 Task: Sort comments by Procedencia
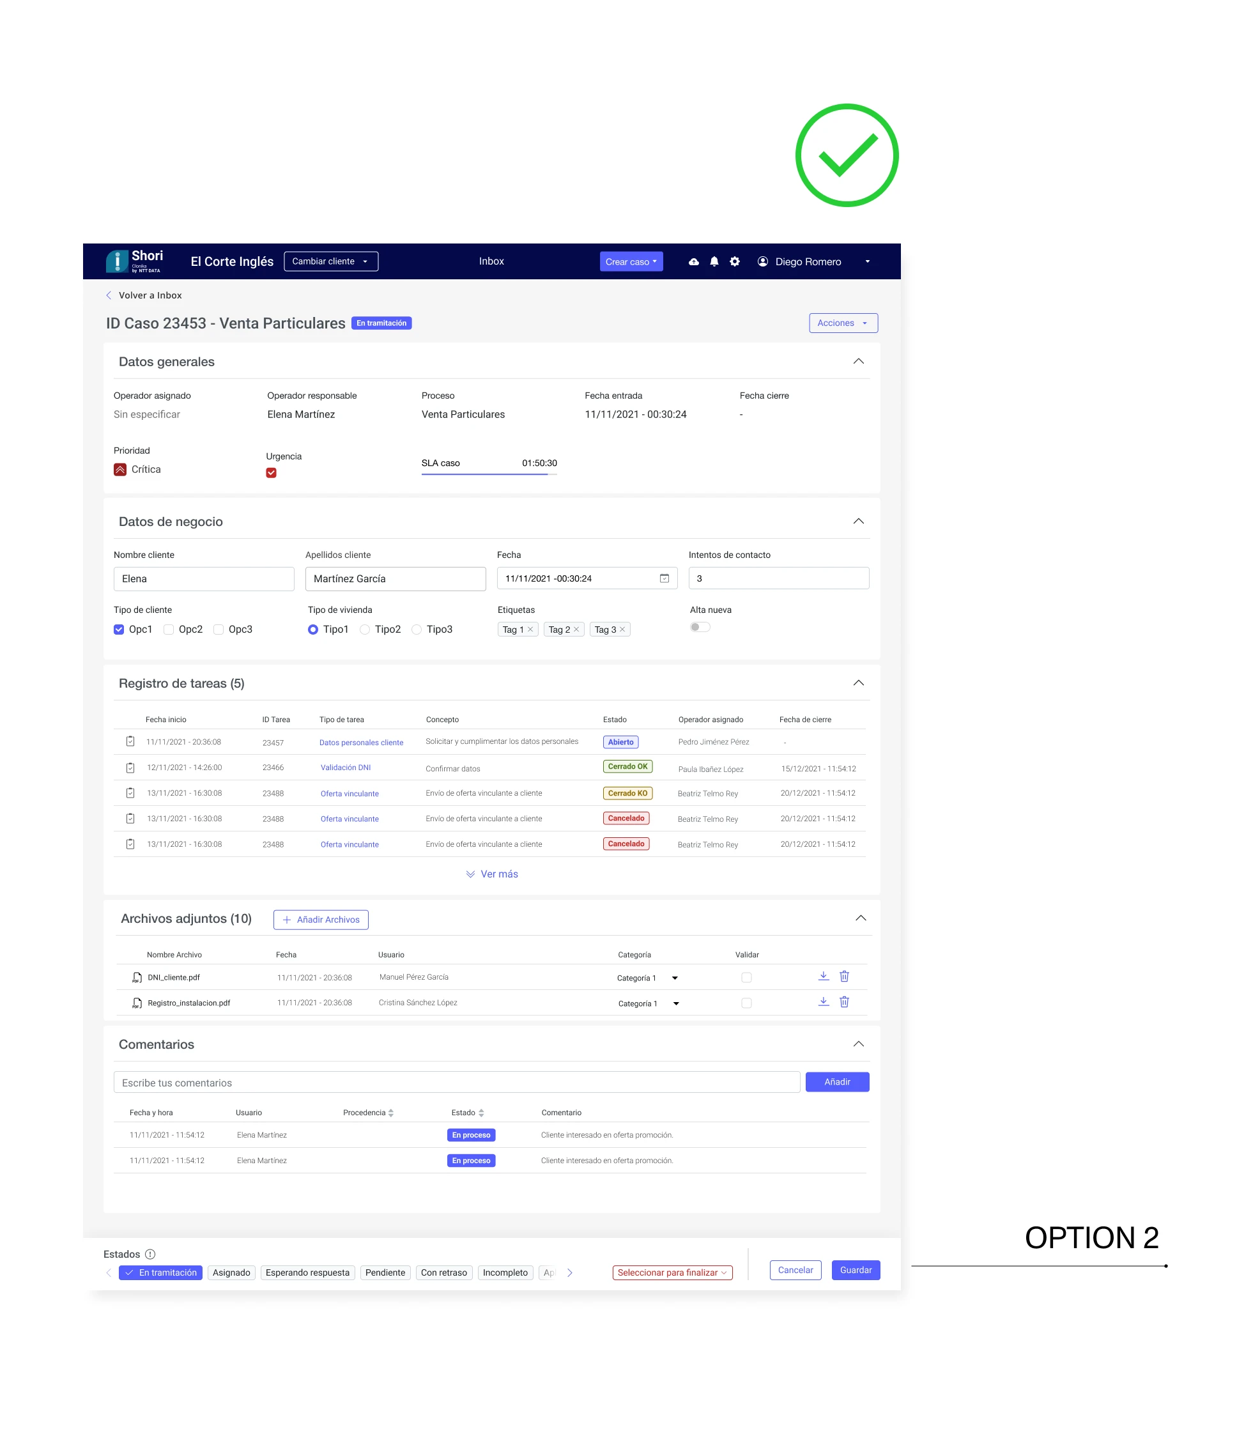click(x=390, y=1112)
